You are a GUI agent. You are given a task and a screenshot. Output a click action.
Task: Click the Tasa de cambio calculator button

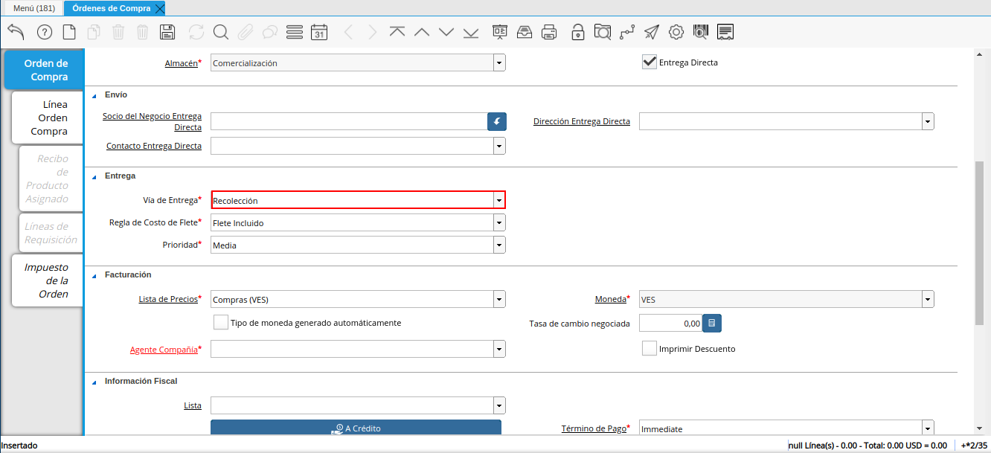pyautogui.click(x=712, y=323)
